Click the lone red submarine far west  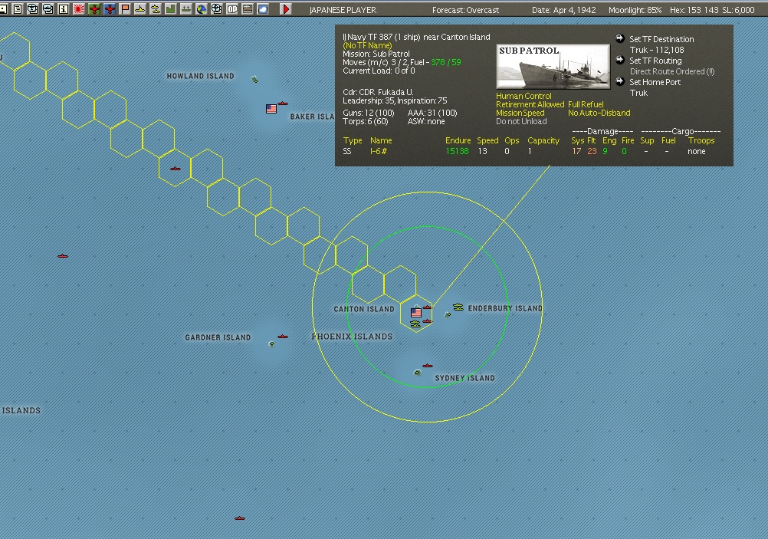63,256
